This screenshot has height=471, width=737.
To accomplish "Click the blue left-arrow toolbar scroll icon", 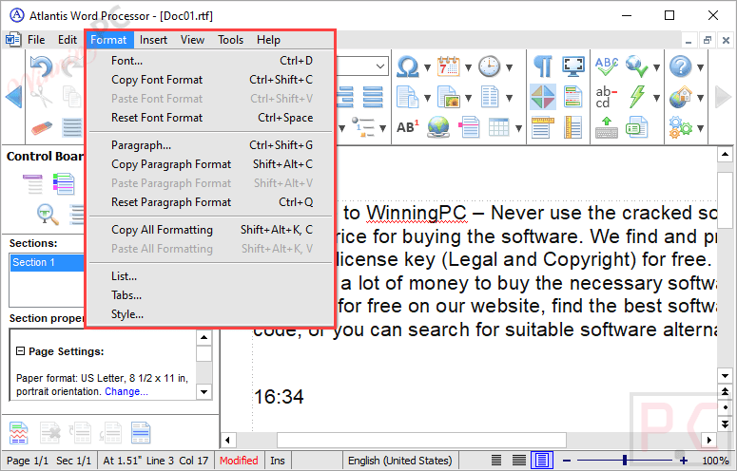I will [x=13, y=97].
